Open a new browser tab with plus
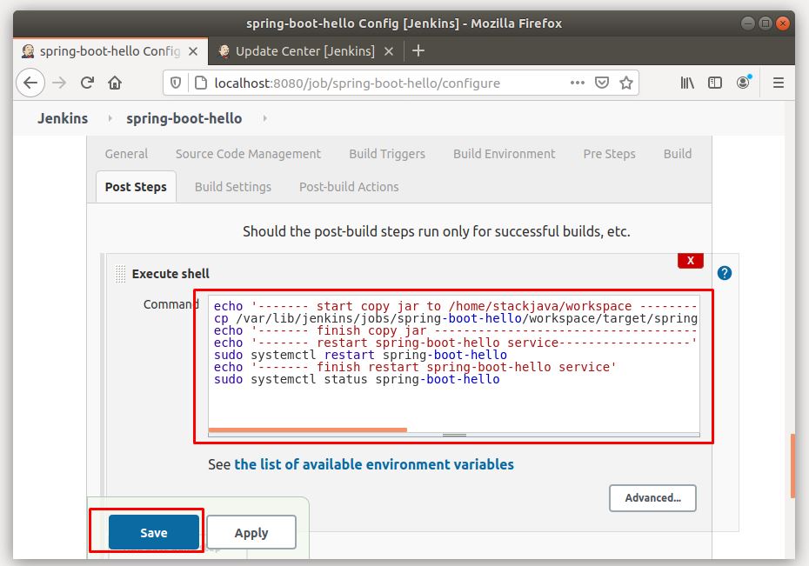 pos(418,50)
